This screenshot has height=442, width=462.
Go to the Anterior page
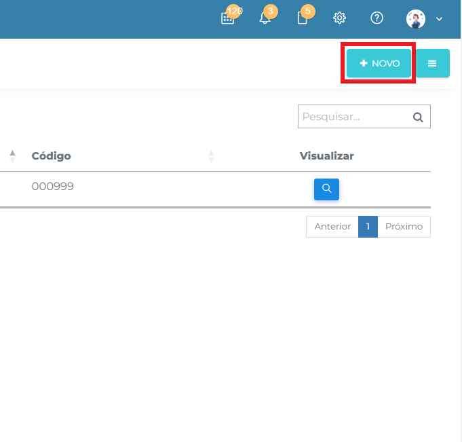pos(332,227)
